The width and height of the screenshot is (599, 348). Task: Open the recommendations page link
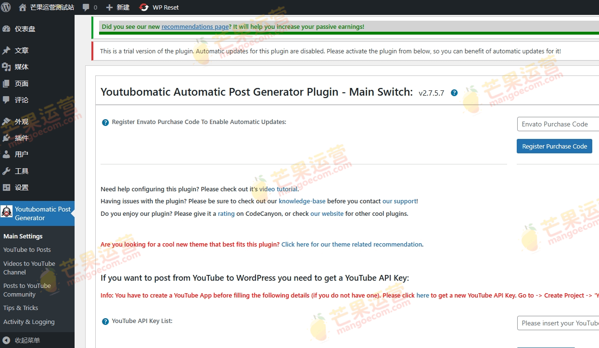click(x=195, y=26)
